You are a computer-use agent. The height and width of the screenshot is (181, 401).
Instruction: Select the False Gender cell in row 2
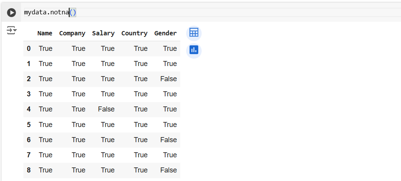coord(168,79)
